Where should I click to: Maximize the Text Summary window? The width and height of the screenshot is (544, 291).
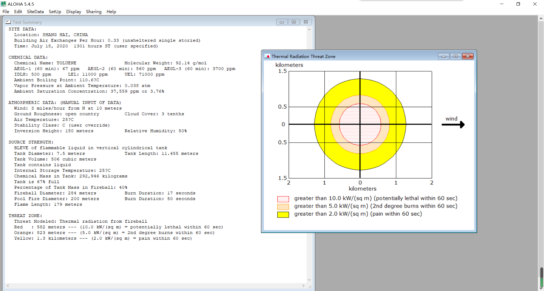(294, 22)
